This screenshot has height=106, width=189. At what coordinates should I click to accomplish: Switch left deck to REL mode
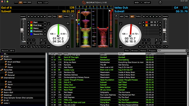(55, 16)
